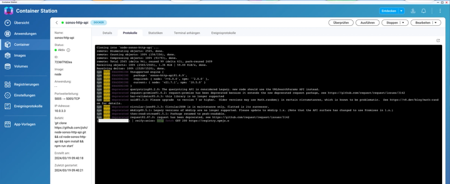The image size is (450, 184).
Task: Switch to the Statistiken tab
Action: click(156, 33)
